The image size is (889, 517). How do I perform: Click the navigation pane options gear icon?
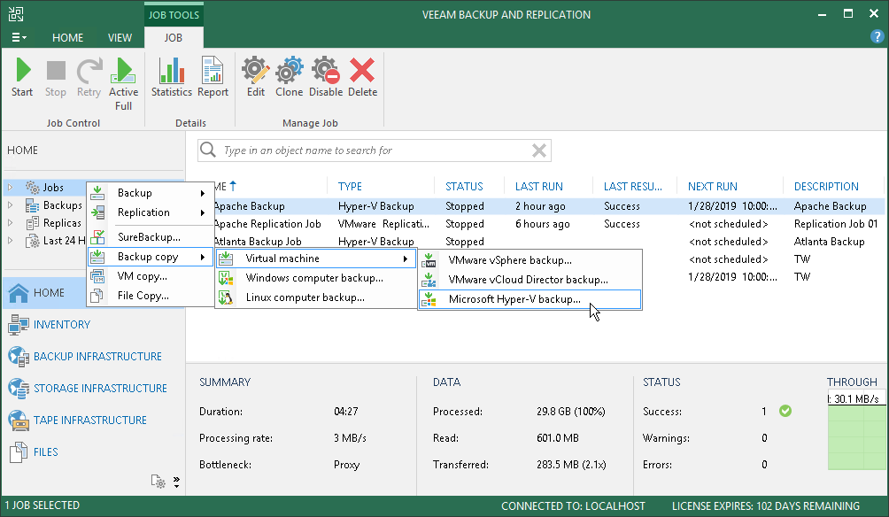coord(158,482)
